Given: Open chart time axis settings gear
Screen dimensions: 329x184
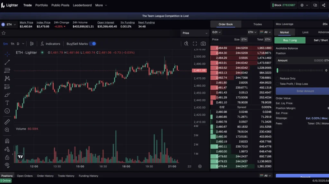Looking at the screenshot, I should click(200, 166).
